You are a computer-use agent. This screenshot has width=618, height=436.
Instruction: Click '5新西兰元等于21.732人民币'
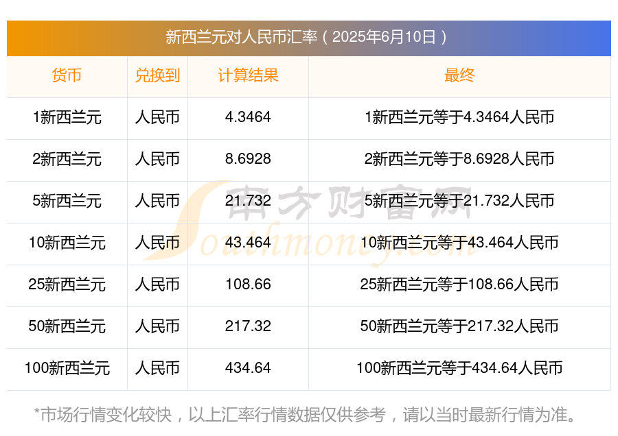tap(459, 201)
